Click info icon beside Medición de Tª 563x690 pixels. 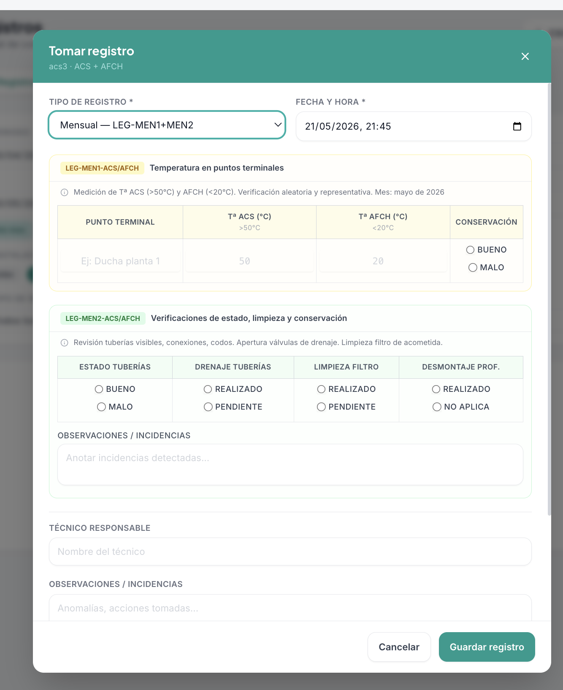click(65, 193)
